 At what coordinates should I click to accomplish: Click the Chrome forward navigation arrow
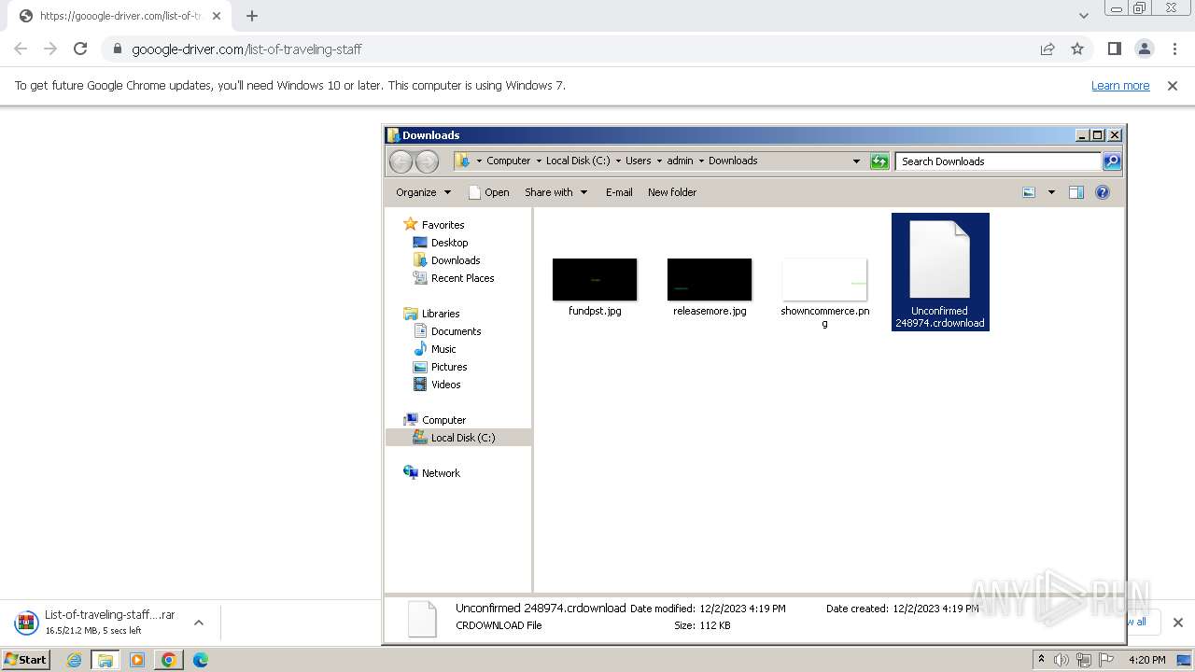click(x=50, y=49)
